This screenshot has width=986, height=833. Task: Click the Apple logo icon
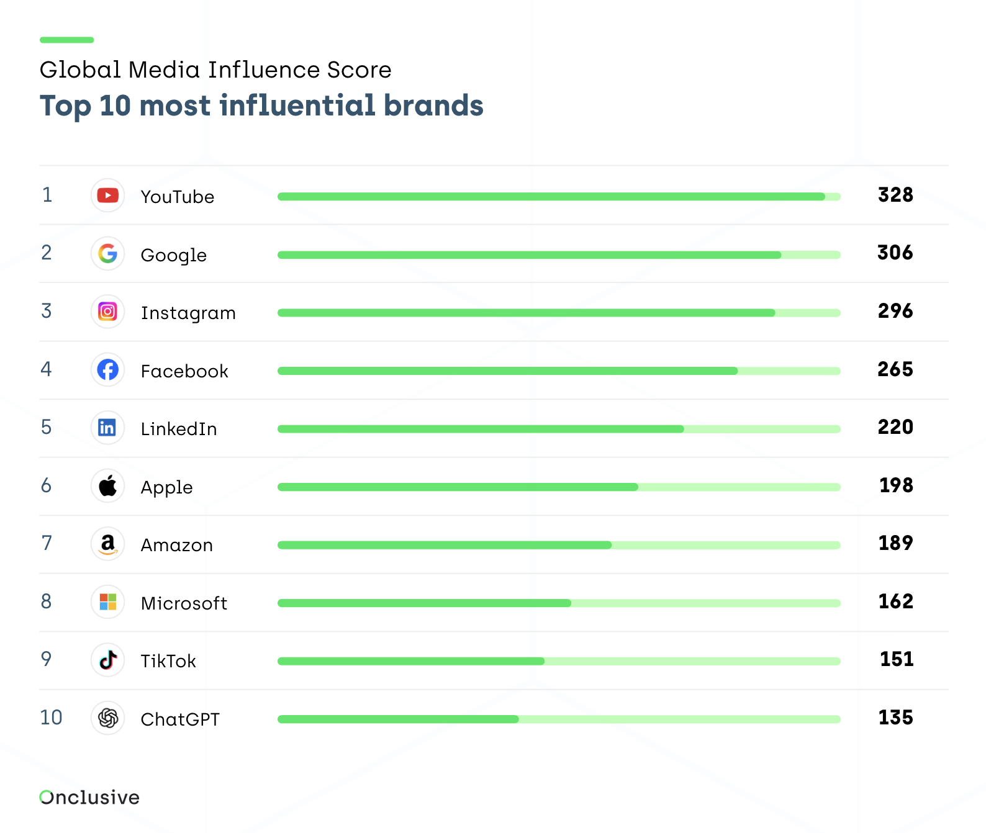pos(108,486)
